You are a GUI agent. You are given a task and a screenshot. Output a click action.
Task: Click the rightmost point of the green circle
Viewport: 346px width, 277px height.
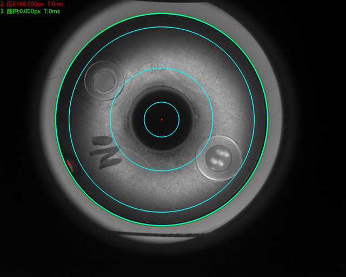[268, 120]
